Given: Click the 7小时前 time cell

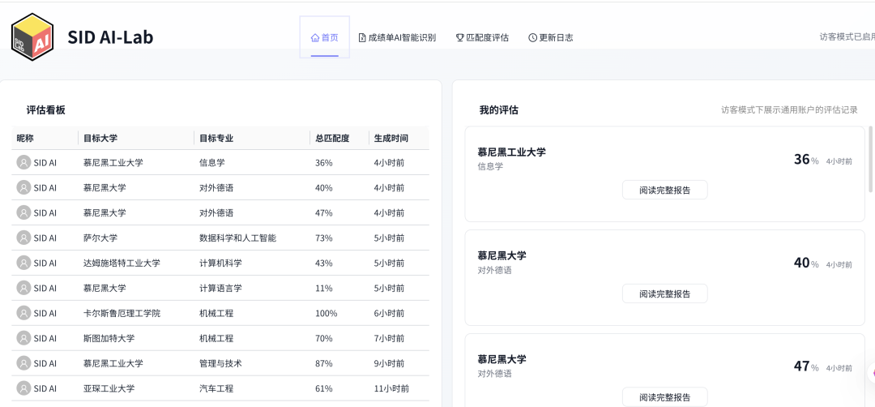Looking at the screenshot, I should point(390,338).
